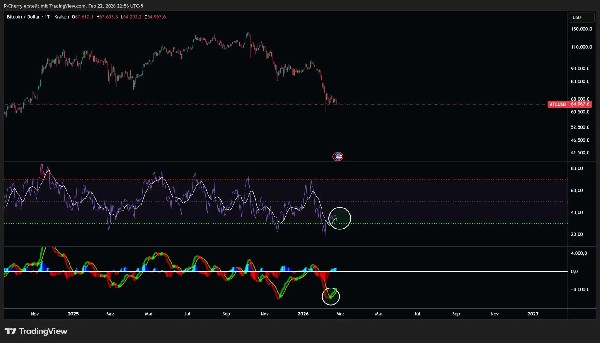Click the Kraken exchange name in legend
The height and width of the screenshot is (343, 600).
(x=61, y=17)
